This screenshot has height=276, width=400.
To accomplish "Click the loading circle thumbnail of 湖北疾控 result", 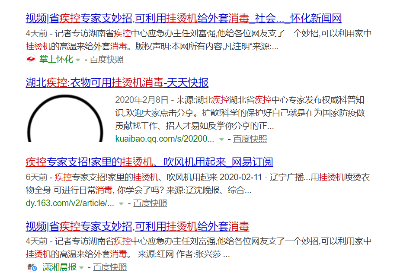I will (x=65, y=118).
